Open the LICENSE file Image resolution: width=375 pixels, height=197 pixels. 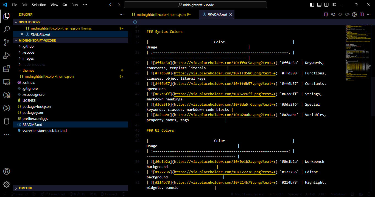point(71,100)
